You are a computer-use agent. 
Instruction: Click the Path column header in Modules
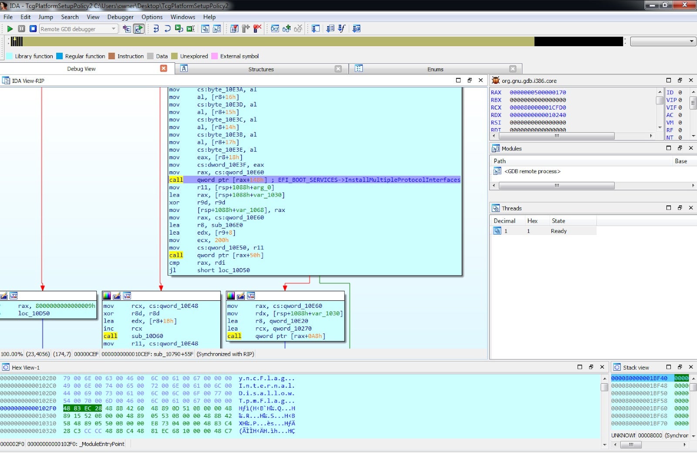click(x=500, y=161)
